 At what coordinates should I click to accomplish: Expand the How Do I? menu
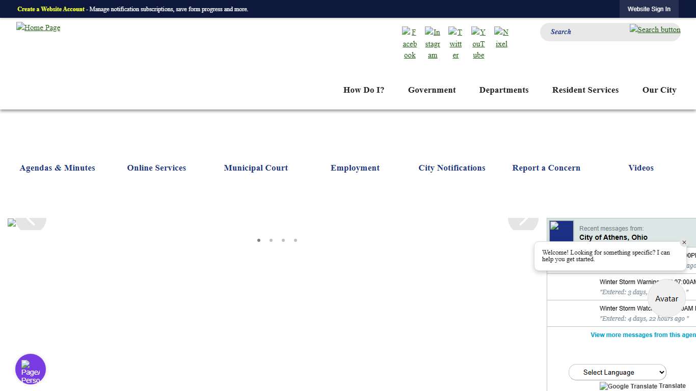point(364,90)
